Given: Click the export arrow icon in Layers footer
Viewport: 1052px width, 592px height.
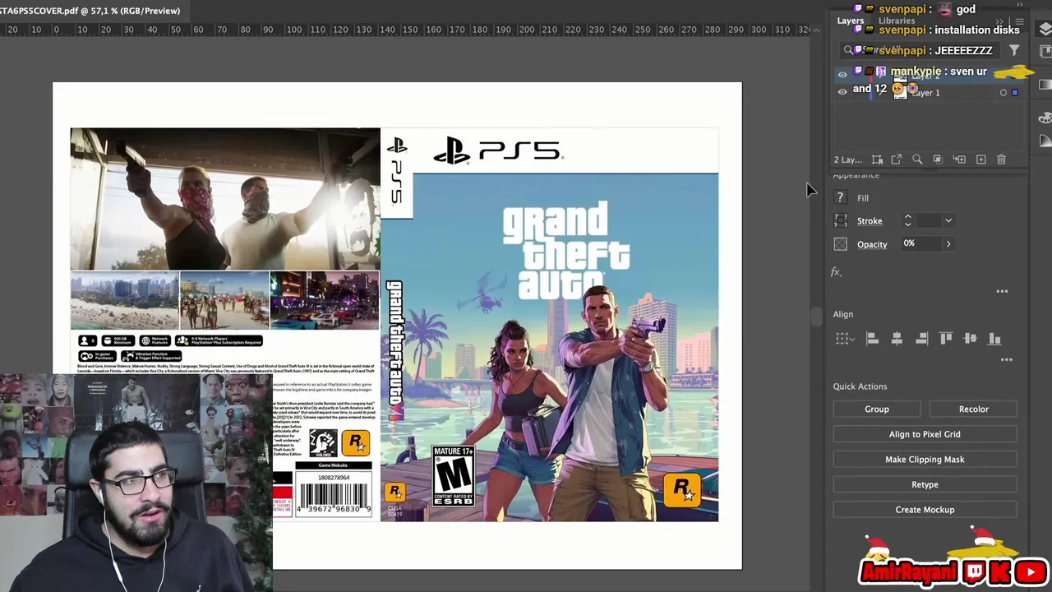Looking at the screenshot, I should pos(897,160).
